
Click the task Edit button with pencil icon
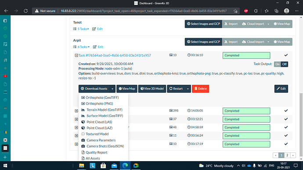[x=281, y=89]
